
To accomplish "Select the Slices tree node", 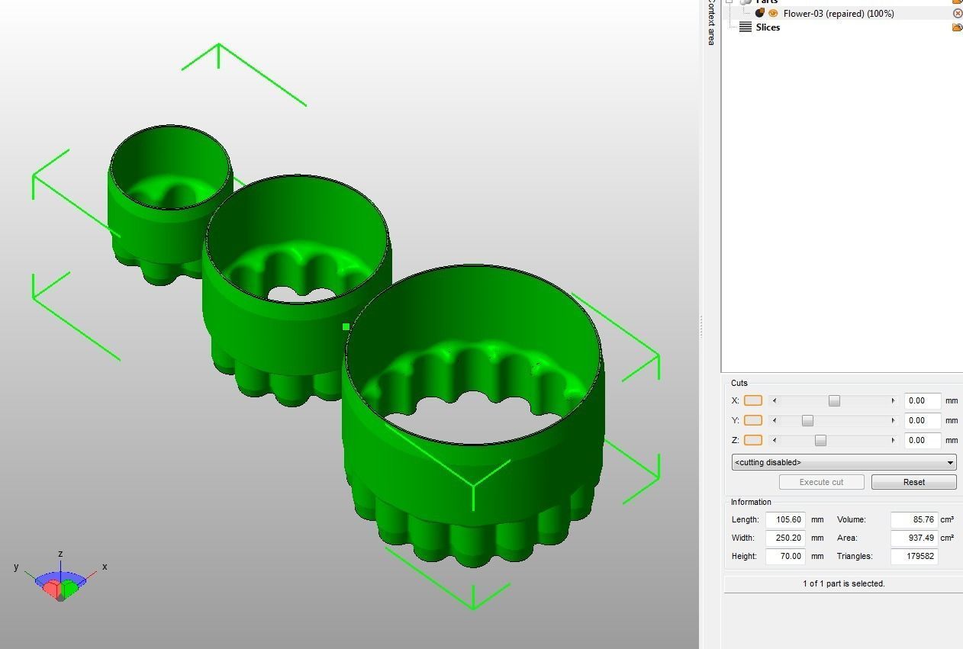I will (768, 27).
